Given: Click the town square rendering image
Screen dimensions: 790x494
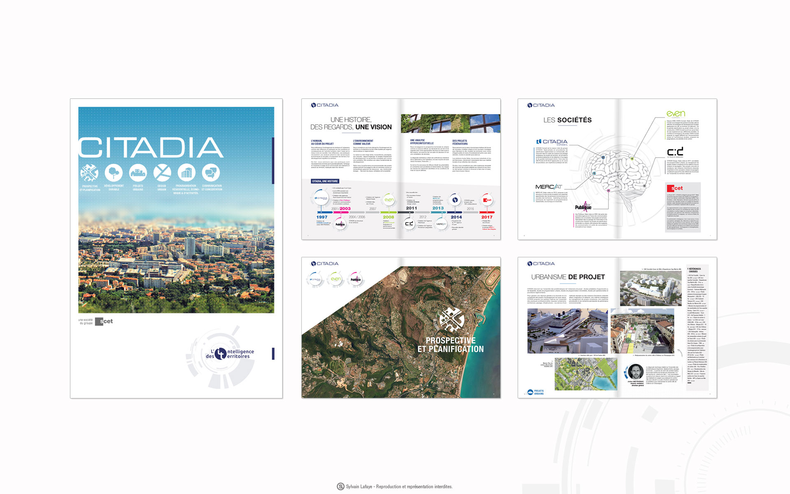Looking at the screenshot, I should pos(642,331).
